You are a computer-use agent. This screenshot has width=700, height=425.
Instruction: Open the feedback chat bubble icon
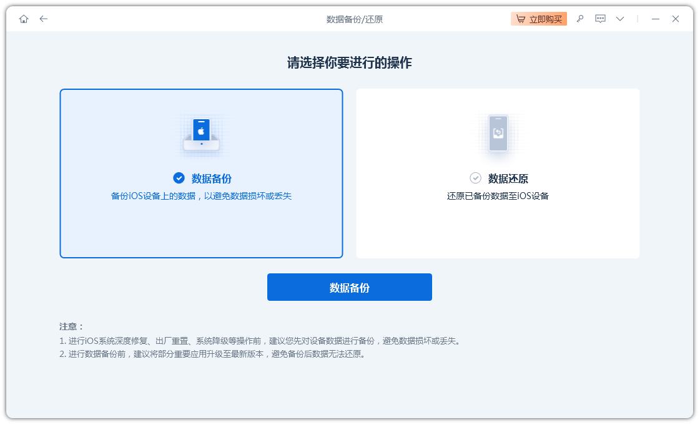point(600,19)
